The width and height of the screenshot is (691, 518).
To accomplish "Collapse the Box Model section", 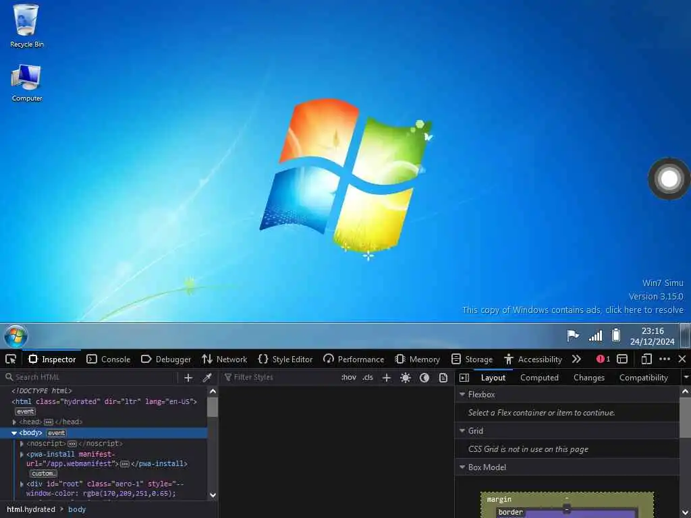I will tap(462, 467).
